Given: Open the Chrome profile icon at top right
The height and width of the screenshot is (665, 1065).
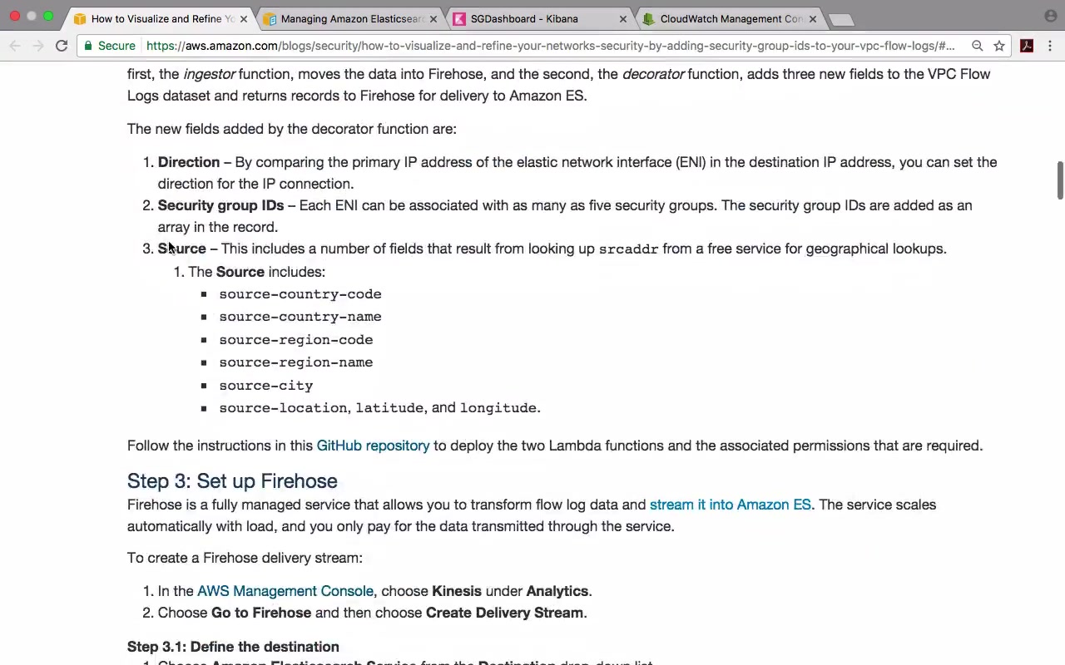Looking at the screenshot, I should pyautogui.click(x=1050, y=16).
